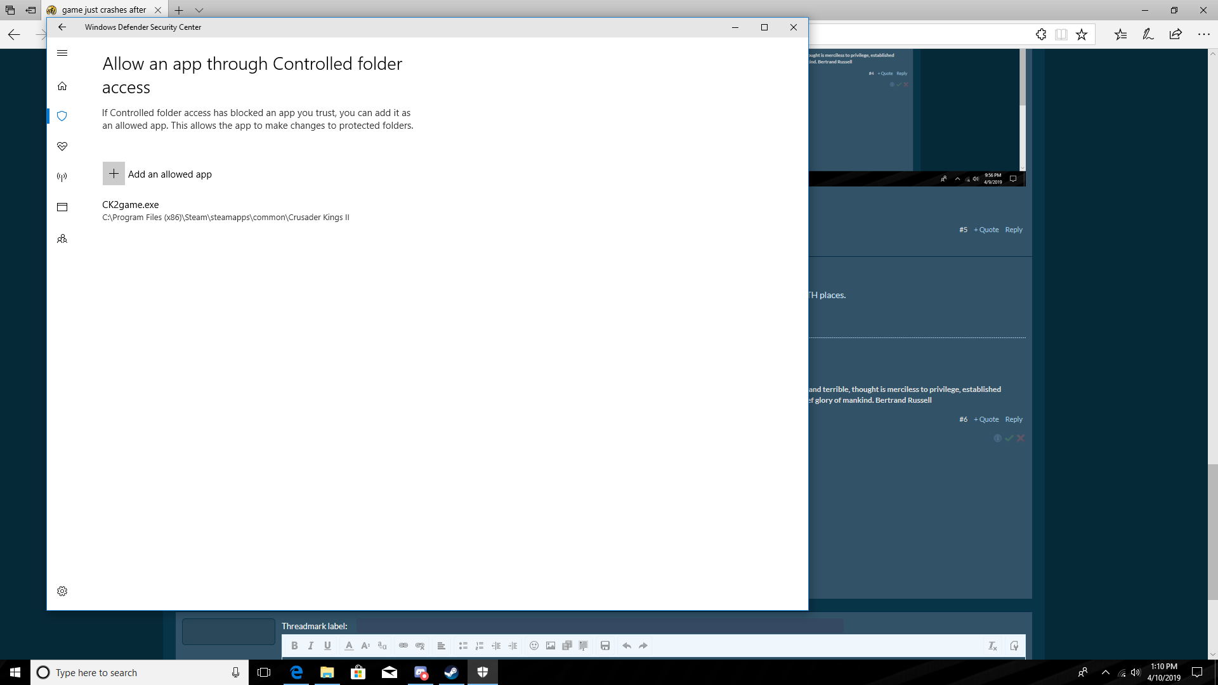Outdent the text in editor

[x=496, y=646]
